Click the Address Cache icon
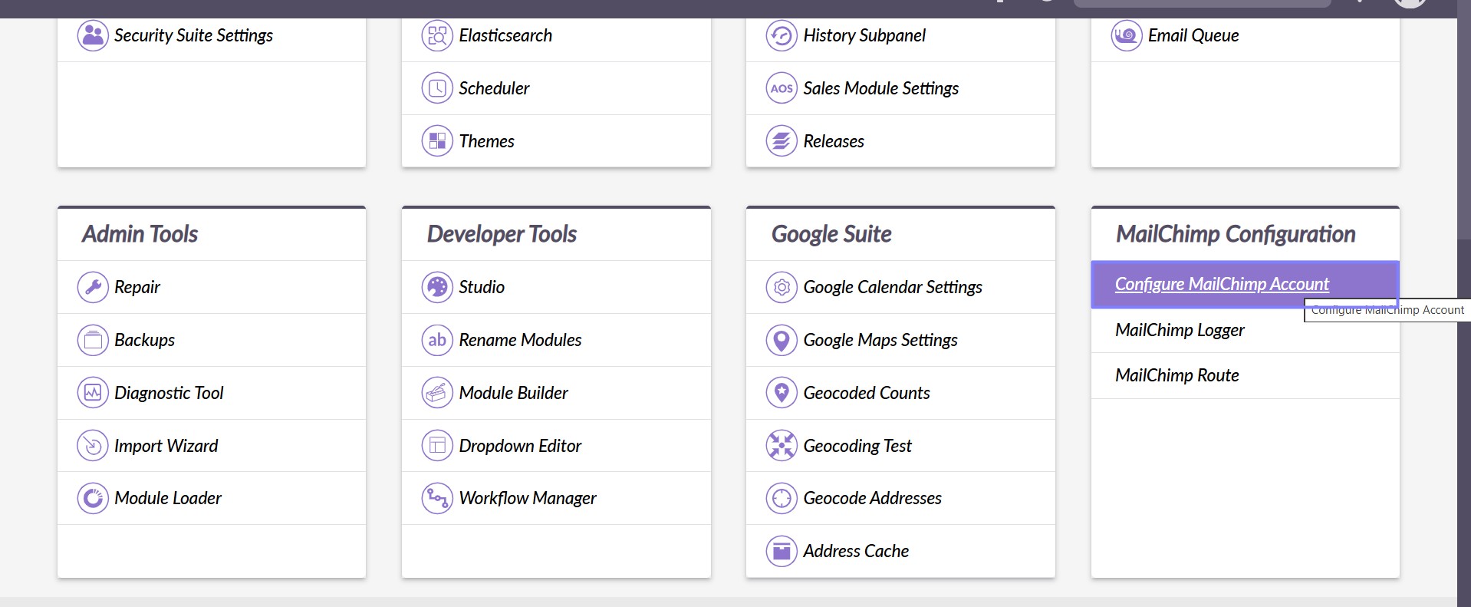1471x607 pixels. click(782, 551)
